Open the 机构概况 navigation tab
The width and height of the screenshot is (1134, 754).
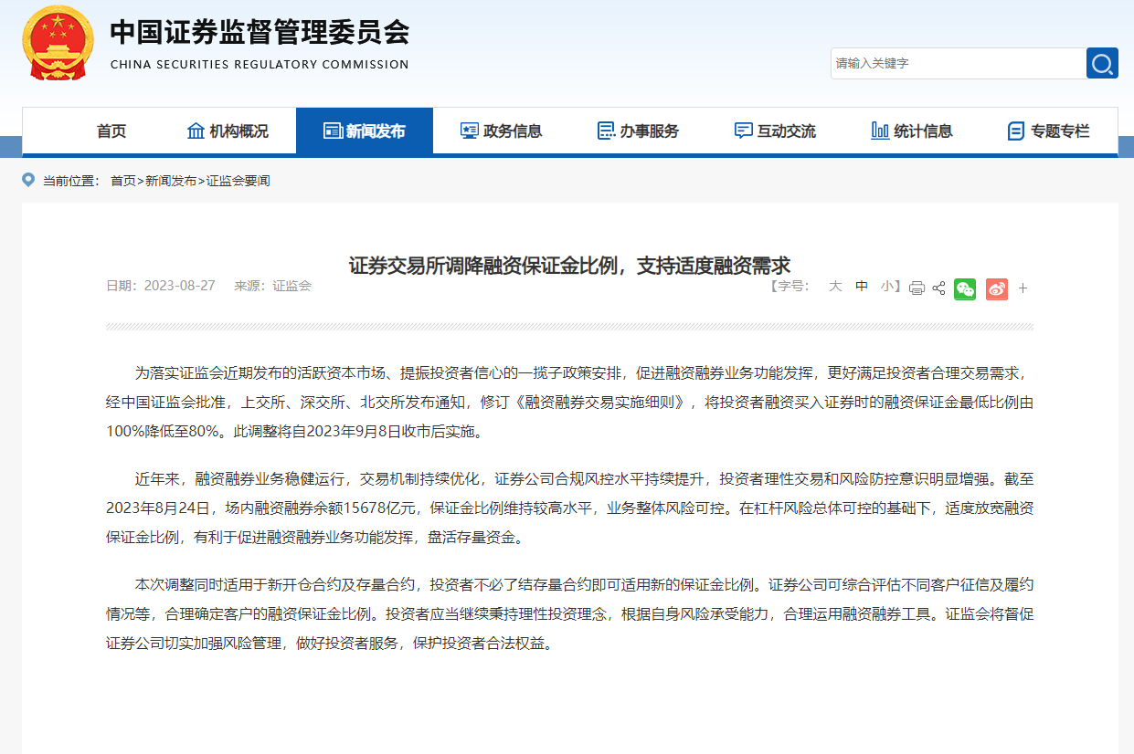click(228, 131)
